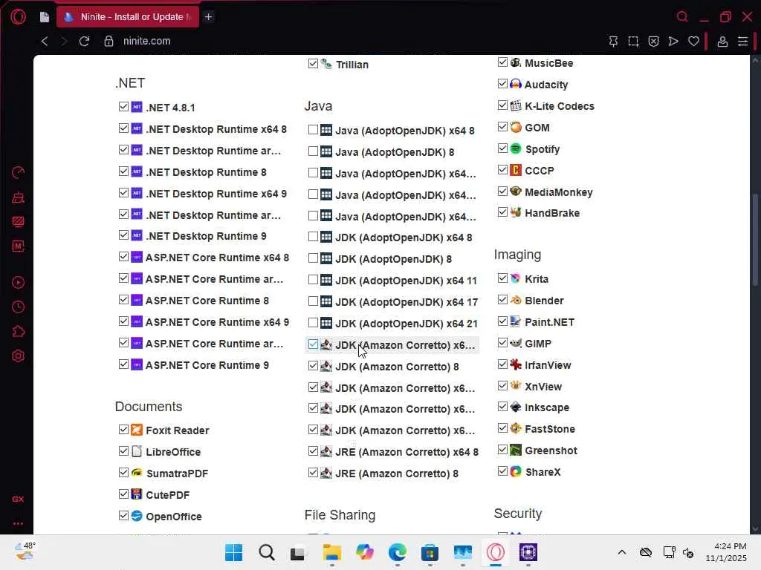Click the IrfanView label
761x570 pixels.
coord(548,365)
